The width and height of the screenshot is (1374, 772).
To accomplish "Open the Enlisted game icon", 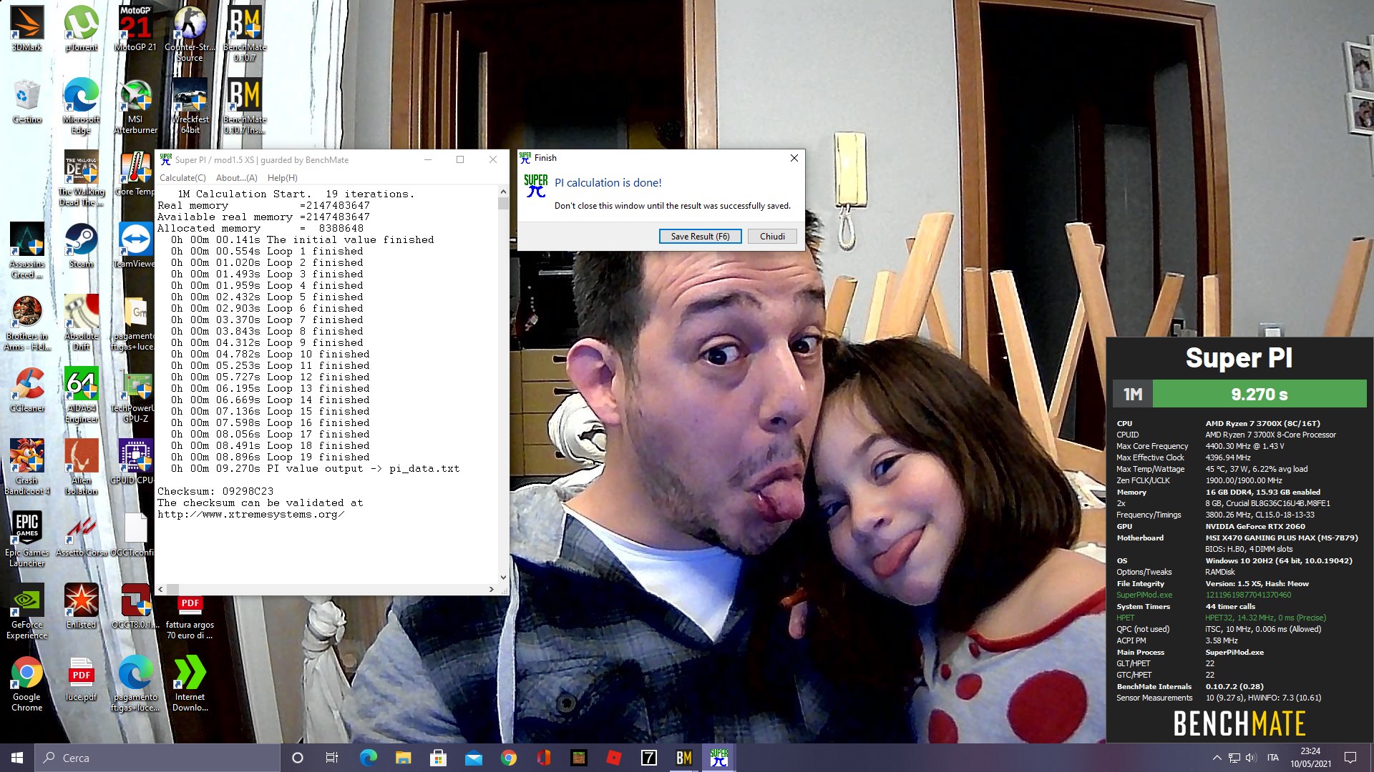I will click(82, 606).
